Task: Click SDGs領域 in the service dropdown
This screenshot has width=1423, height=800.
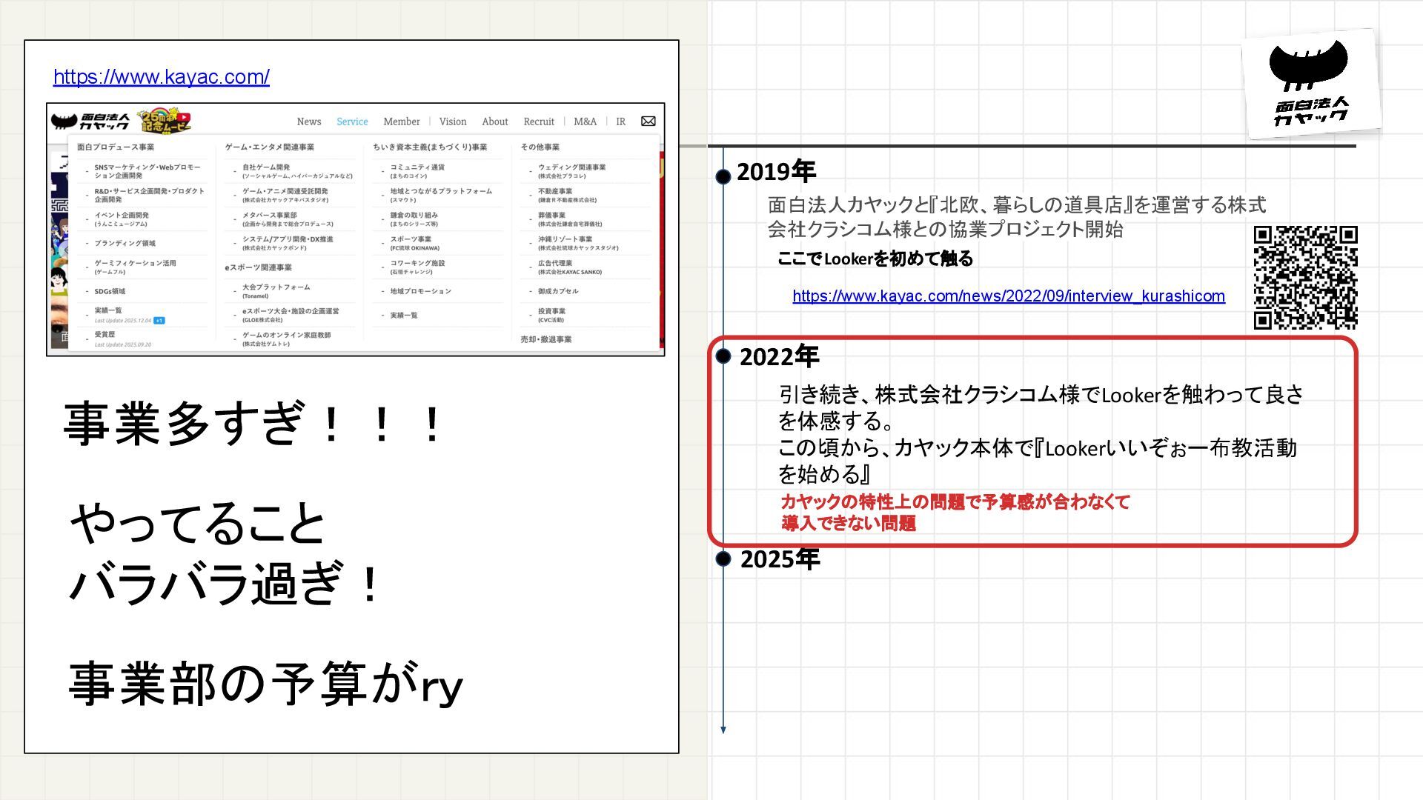Action: tap(110, 291)
